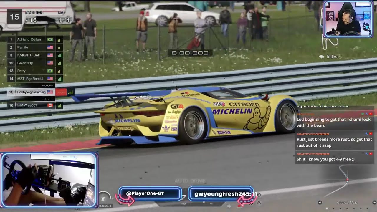Screen dimensions: 377x212
Task: Click the 0:00.000 race timer
Action: pyautogui.click(x=190, y=53)
